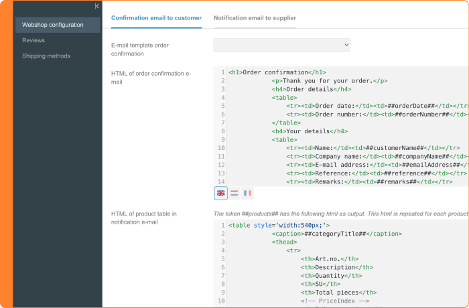Viewport: 469px width, 308px height.
Task: Open Webshop configuration in the sidebar
Action: point(58,25)
